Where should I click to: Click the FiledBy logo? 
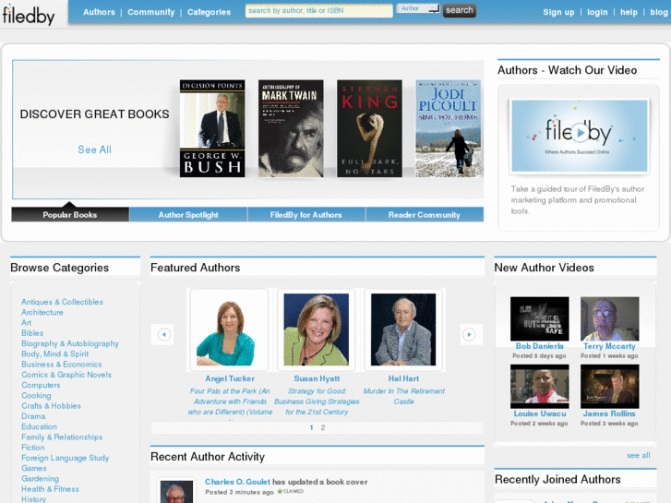click(x=29, y=15)
